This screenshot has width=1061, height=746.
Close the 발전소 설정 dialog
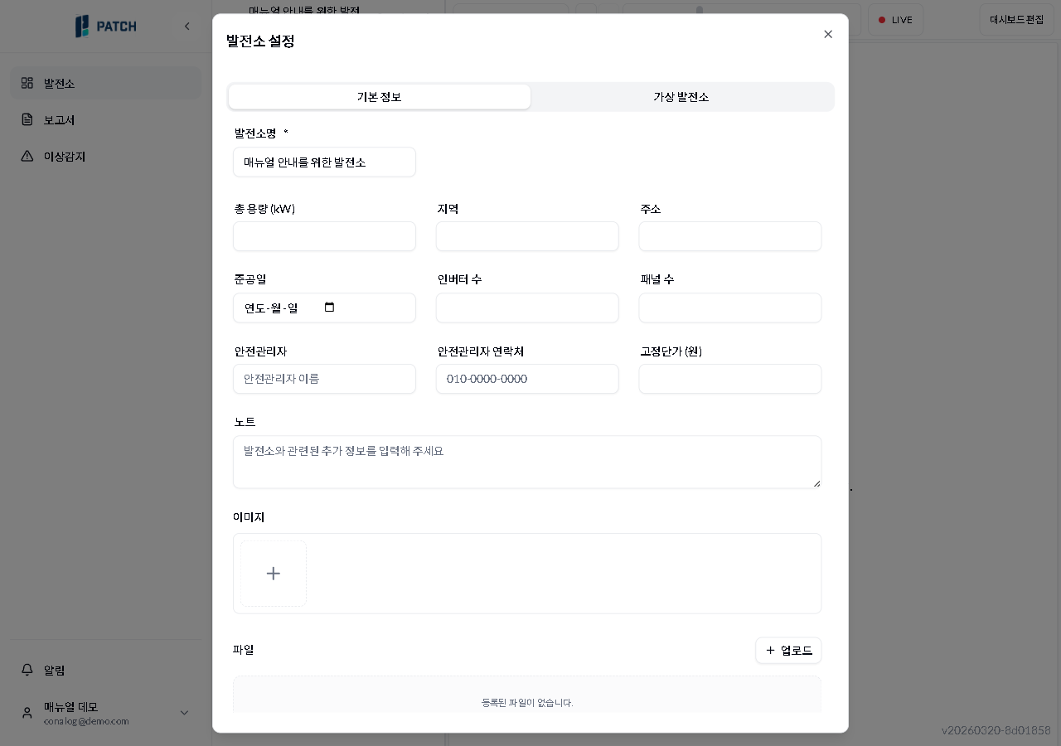tap(828, 34)
